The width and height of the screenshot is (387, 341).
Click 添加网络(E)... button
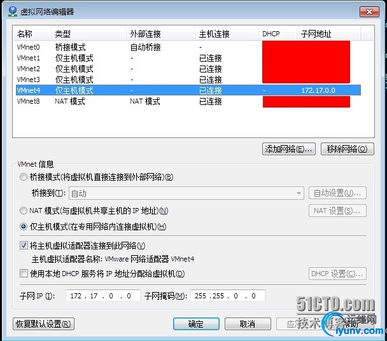pyautogui.click(x=289, y=149)
